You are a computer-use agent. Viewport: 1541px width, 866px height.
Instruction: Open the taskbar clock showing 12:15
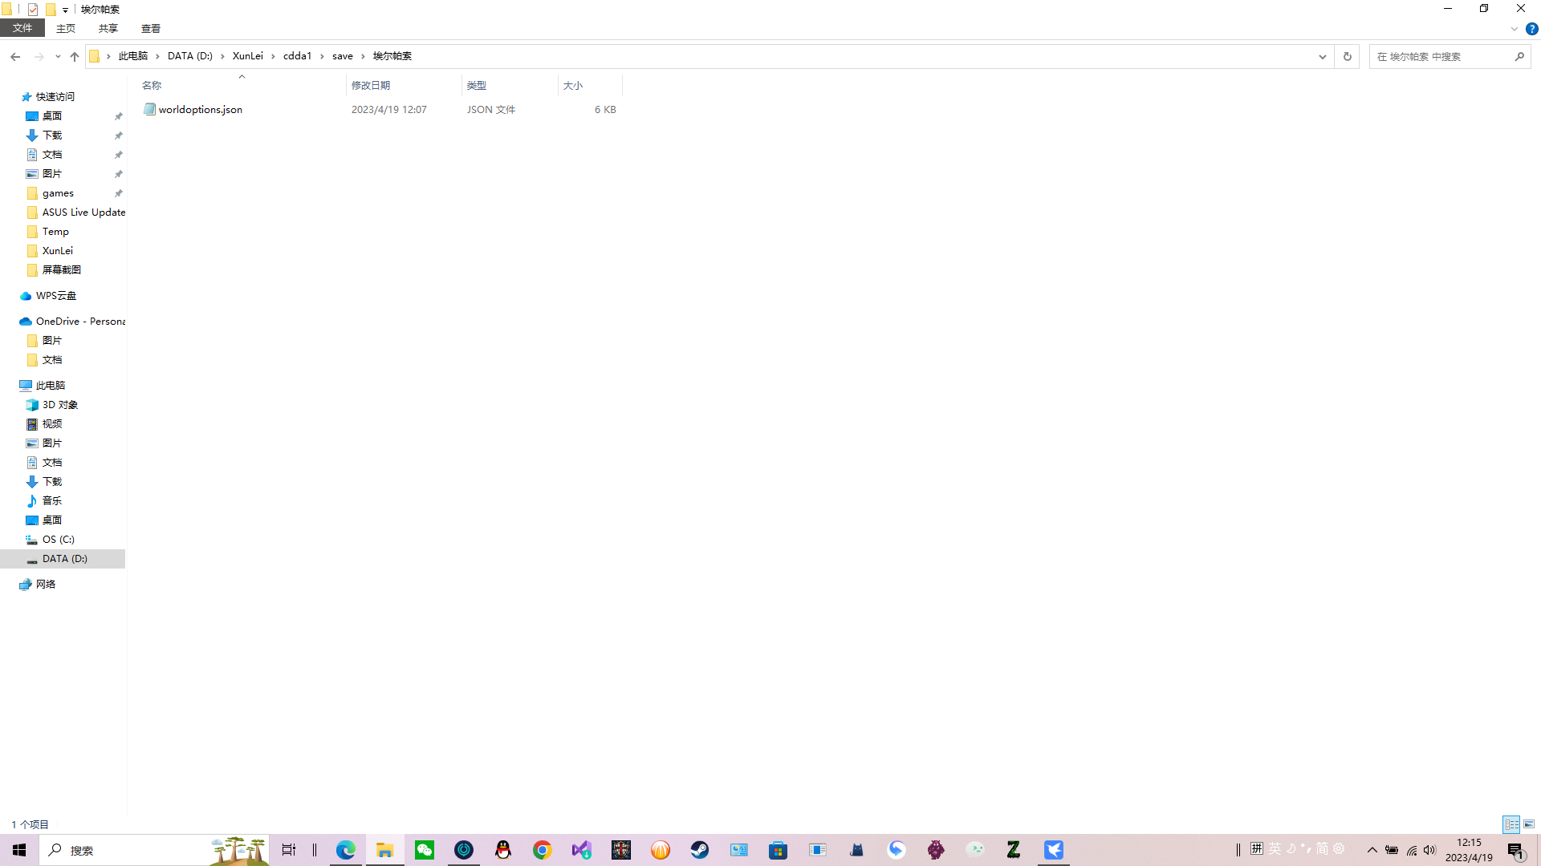[x=1469, y=850]
